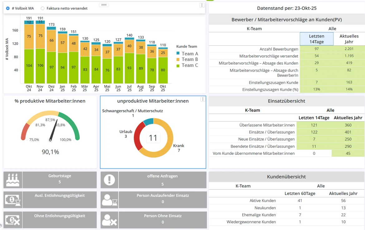Click the exclamation mark icon on offene Anfragen tile
The width and height of the screenshot is (365, 230).
109,180
